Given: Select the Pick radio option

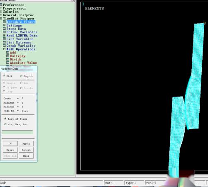Looking at the screenshot, I should [x=4, y=76].
